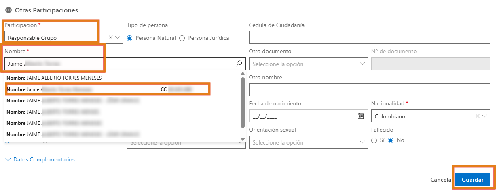This screenshot has width=497, height=190.
Task: Select the Persona Jurídica radio button
Action: [x=182, y=38]
